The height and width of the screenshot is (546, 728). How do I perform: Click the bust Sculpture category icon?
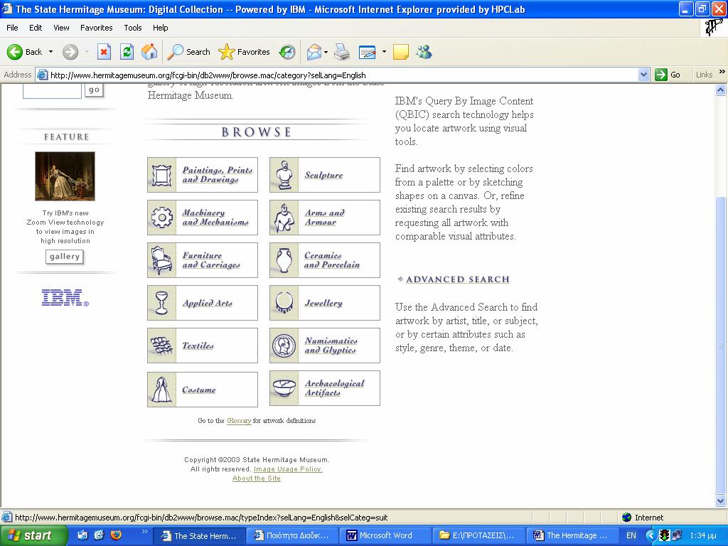284,175
